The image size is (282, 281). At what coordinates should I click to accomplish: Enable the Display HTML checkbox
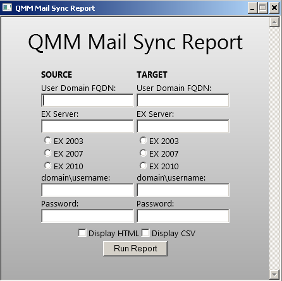(x=82, y=233)
